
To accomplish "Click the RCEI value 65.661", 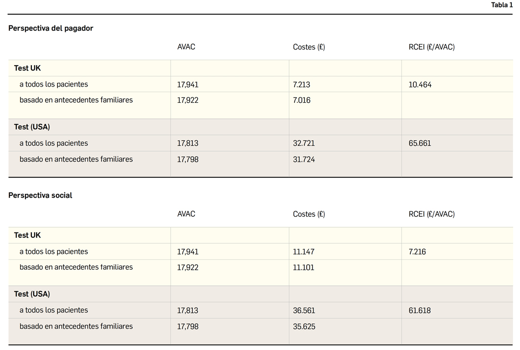I will pos(420,143).
